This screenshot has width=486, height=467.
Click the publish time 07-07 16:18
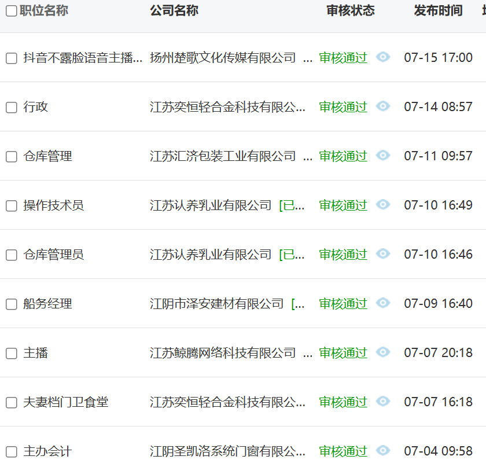pyautogui.click(x=439, y=402)
